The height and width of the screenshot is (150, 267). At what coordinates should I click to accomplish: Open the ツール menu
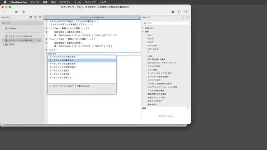pos(78,2)
